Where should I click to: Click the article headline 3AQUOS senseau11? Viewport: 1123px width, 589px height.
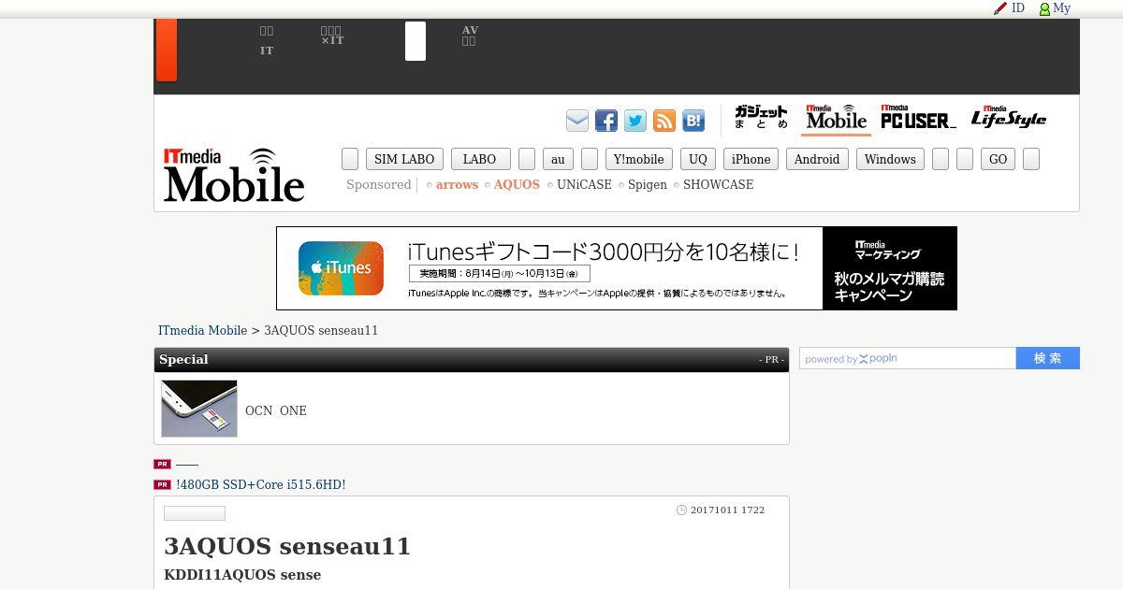pos(287,546)
